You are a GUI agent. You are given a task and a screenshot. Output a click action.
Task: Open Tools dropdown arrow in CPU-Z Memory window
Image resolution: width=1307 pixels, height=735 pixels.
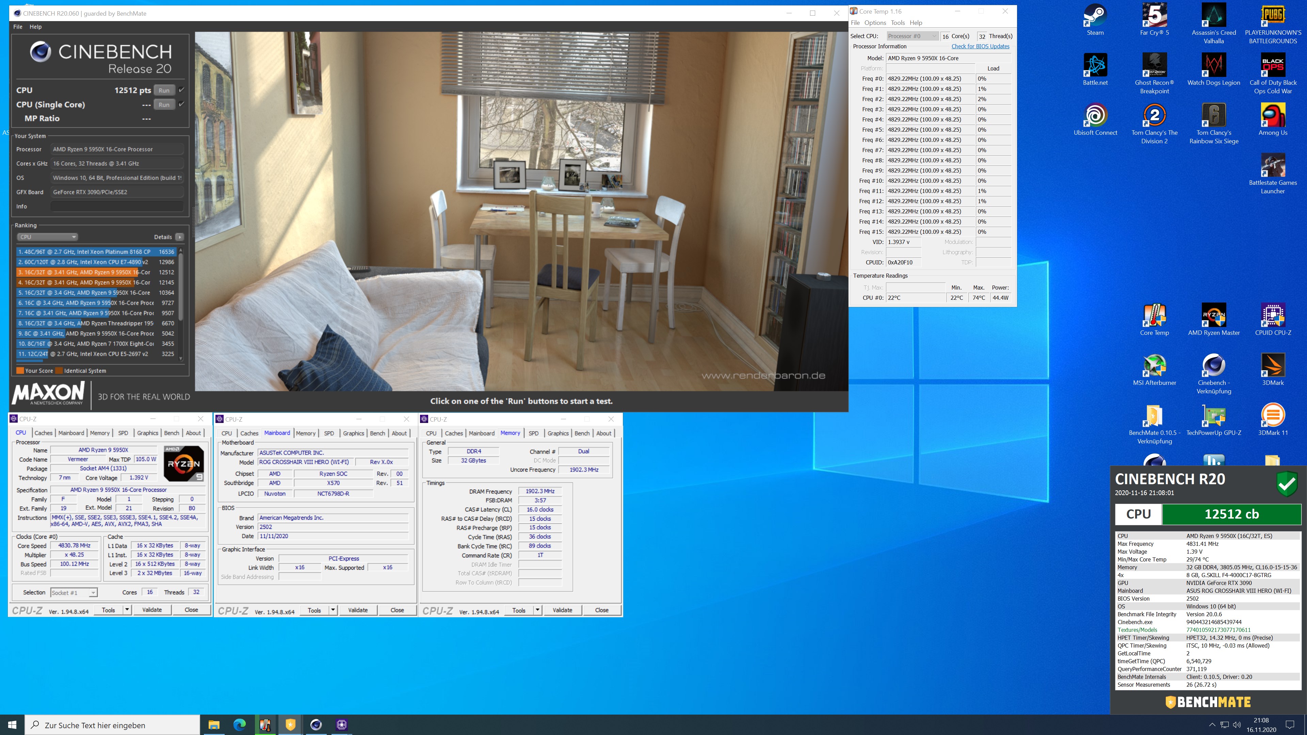click(538, 610)
